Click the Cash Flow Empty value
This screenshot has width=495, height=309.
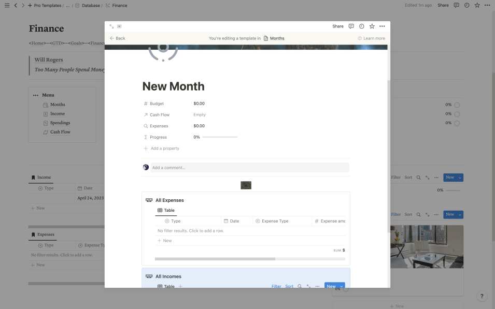tap(200, 115)
